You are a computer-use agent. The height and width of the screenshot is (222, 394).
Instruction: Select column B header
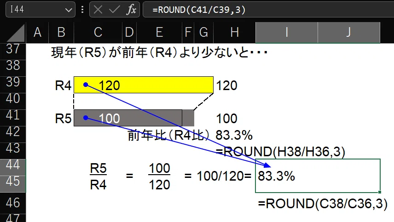(x=61, y=32)
